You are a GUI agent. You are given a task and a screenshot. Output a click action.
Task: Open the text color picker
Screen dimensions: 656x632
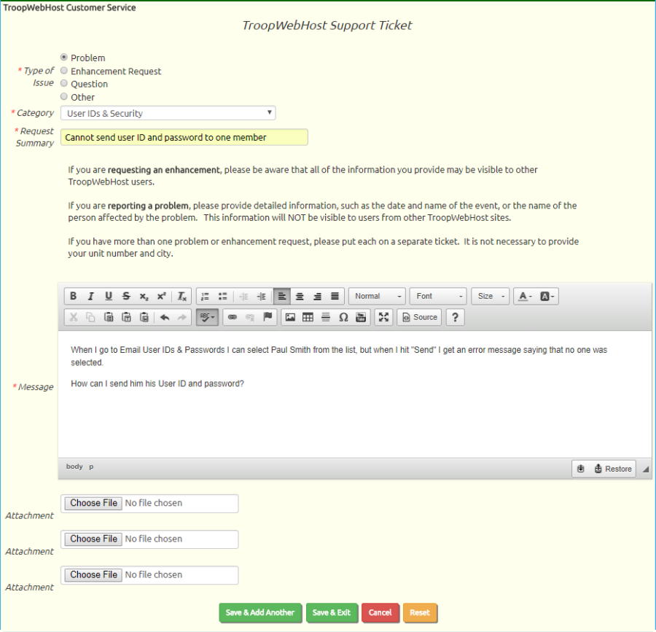[x=525, y=296]
